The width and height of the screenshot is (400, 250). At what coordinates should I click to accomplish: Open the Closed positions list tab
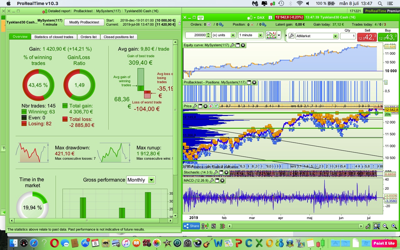click(118, 37)
